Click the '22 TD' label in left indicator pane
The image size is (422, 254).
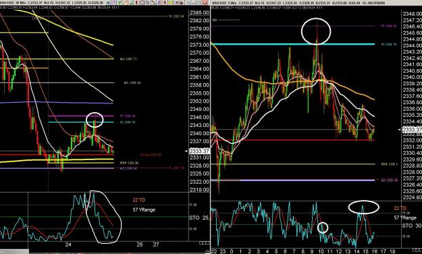(138, 200)
